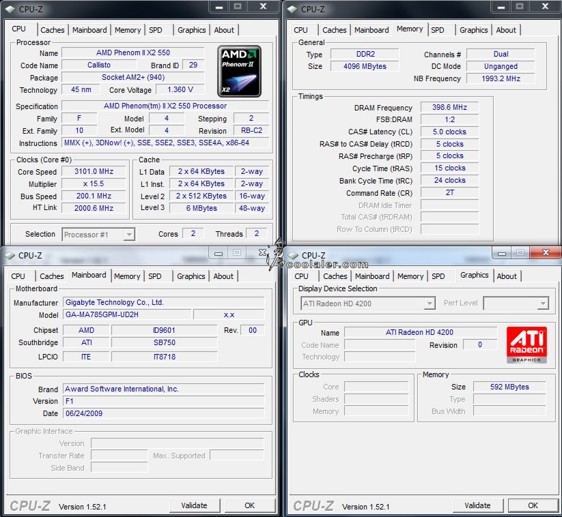Click the Multiplier value 'x 15.5'
The width and height of the screenshot is (562, 517).
pos(94,183)
